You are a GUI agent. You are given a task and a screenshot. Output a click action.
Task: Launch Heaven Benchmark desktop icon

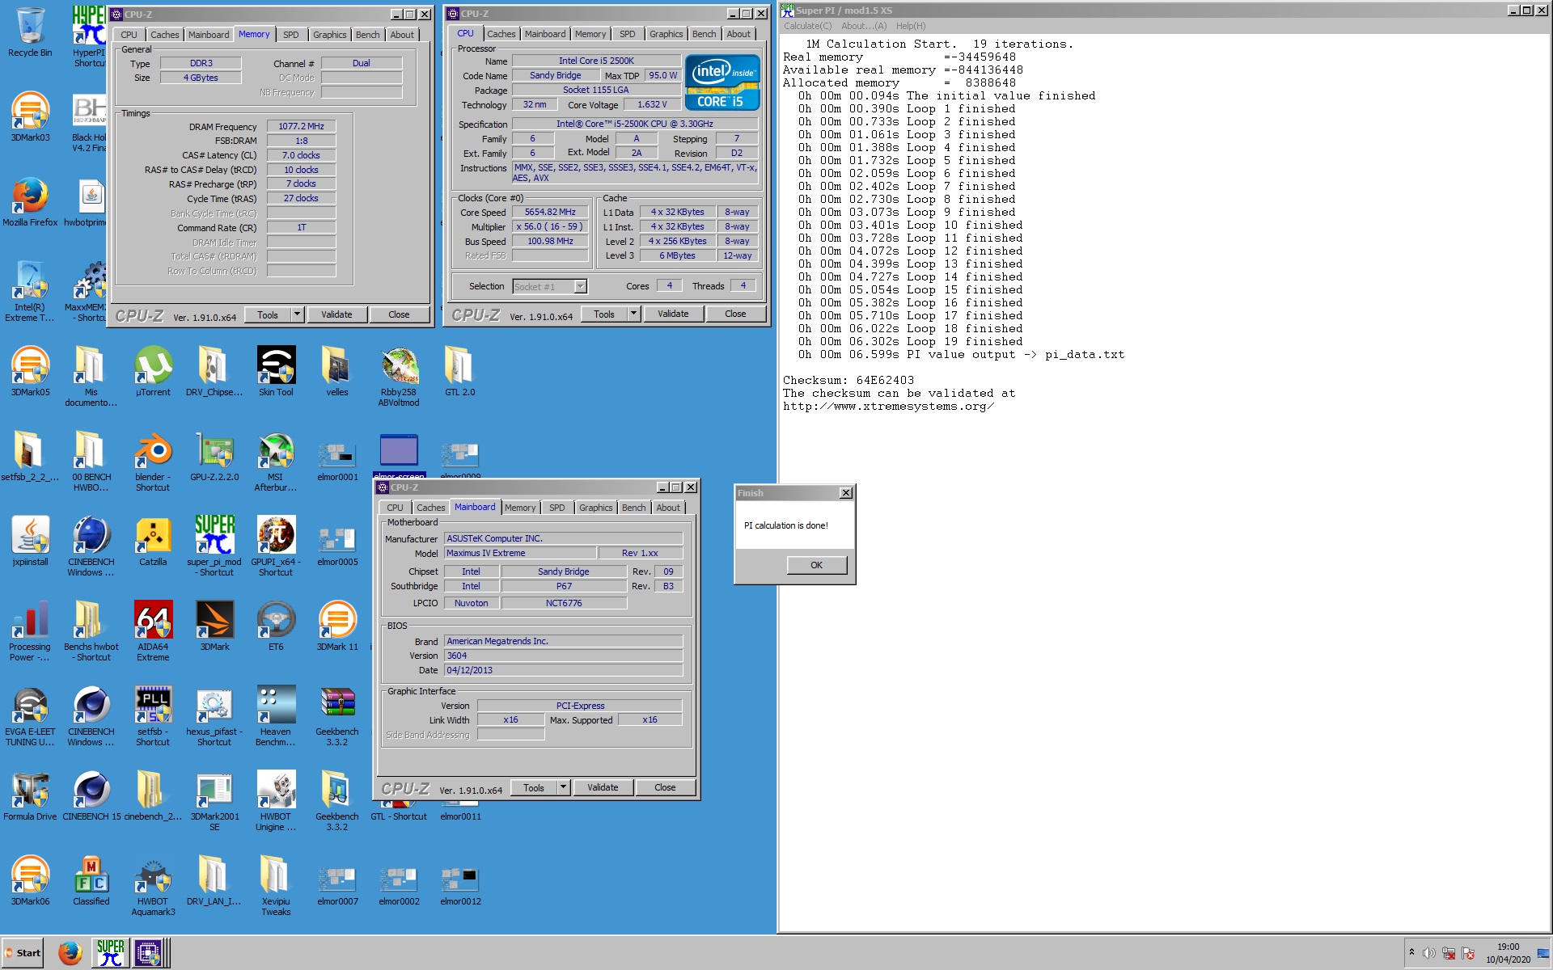(x=276, y=716)
